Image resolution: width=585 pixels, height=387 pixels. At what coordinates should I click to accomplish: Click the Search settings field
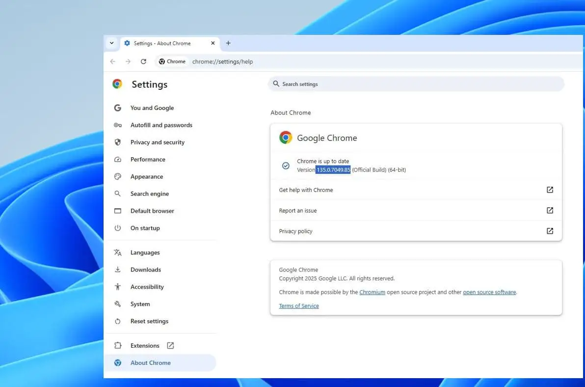click(x=416, y=84)
